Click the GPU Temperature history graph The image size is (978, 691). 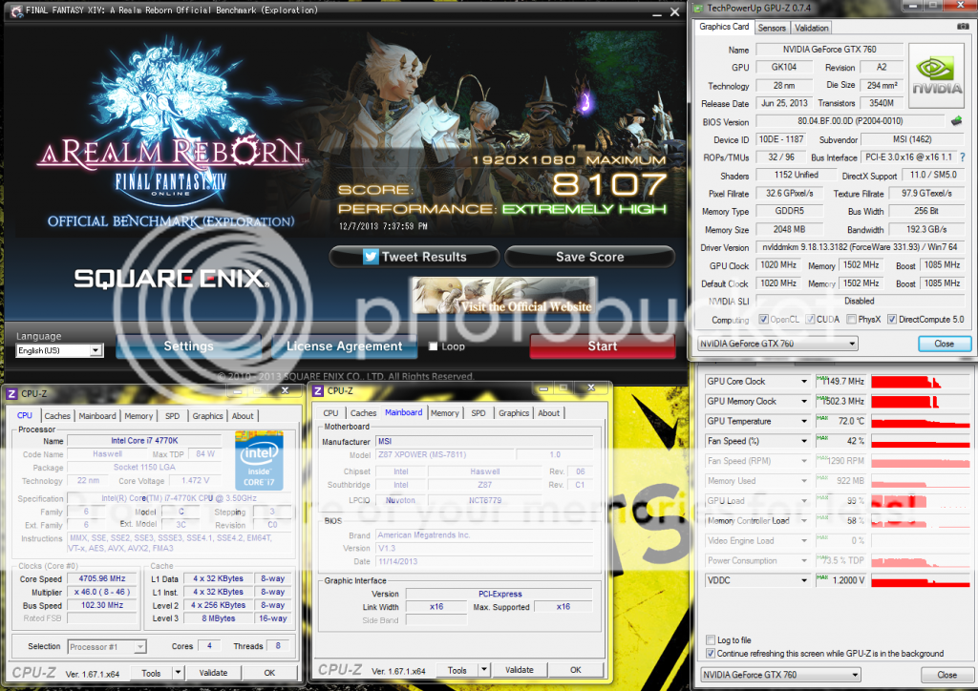pos(919,421)
